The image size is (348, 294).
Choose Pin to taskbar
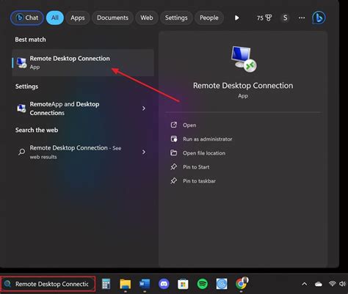pos(199,181)
